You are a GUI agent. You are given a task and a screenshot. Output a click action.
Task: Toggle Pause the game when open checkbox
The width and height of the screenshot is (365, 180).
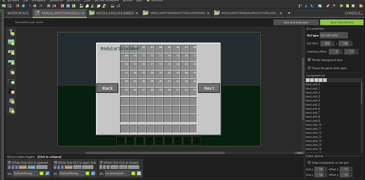(309, 68)
